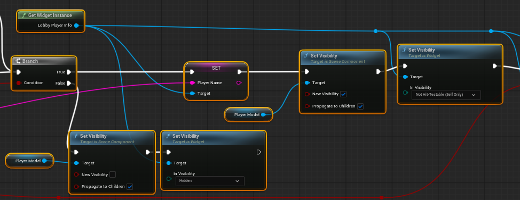Click output pin of Player Model wired to unchecked-visibility node
The height and width of the screenshot is (200, 520).
click(x=44, y=161)
